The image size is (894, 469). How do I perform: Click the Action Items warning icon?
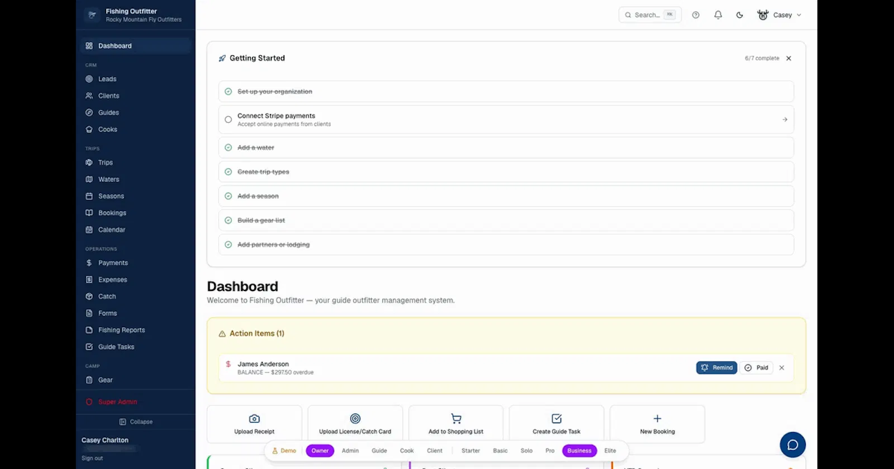point(222,334)
